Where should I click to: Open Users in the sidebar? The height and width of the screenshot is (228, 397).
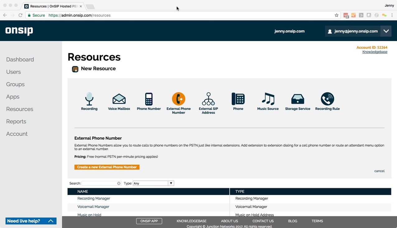(x=13, y=72)
